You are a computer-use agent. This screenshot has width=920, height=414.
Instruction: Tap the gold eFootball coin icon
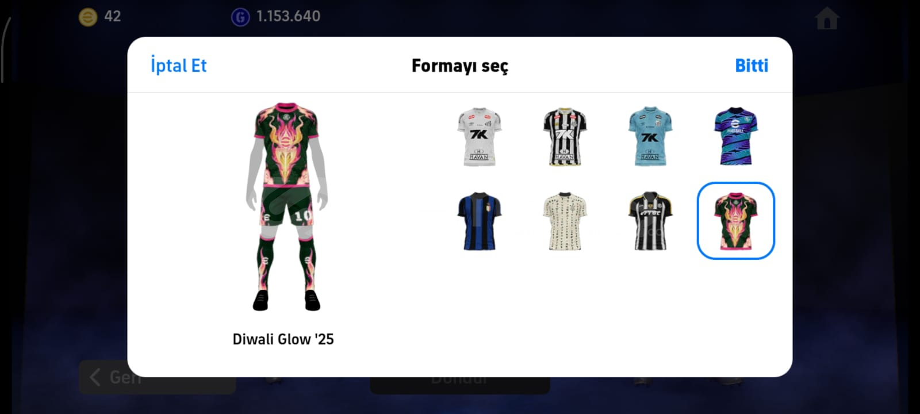pos(87,17)
